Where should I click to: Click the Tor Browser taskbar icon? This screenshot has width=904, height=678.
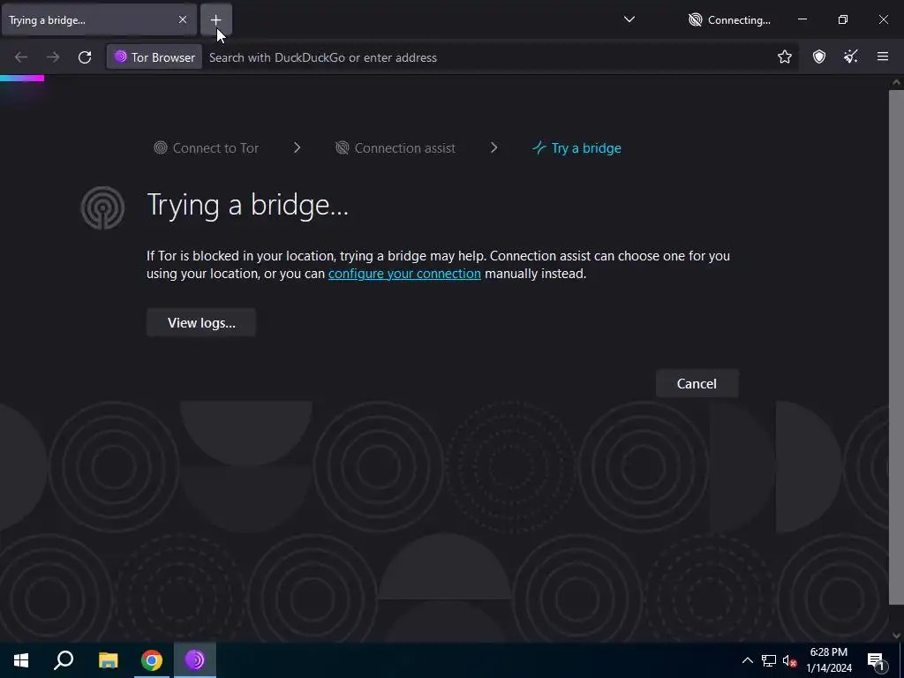[195, 660]
